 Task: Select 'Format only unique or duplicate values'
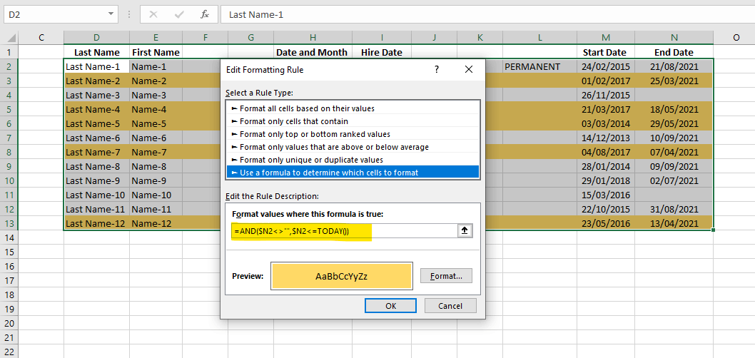click(353, 159)
